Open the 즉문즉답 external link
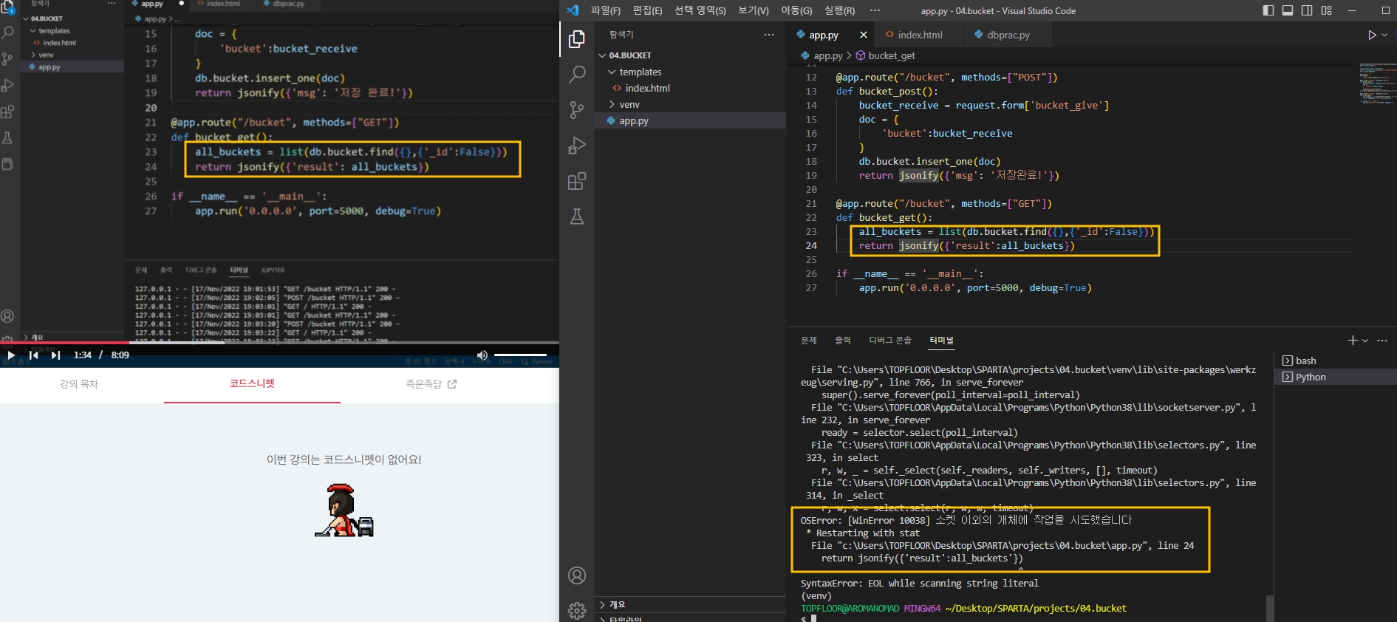1397x622 pixels. point(431,384)
